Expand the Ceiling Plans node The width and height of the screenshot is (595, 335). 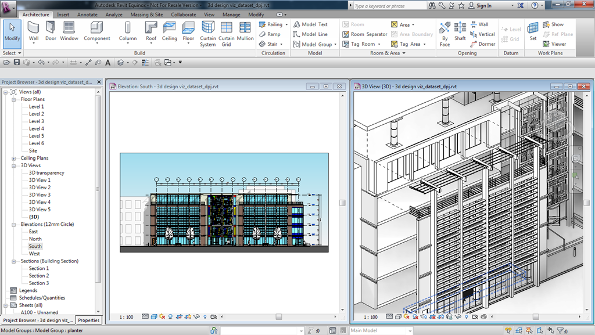13,158
